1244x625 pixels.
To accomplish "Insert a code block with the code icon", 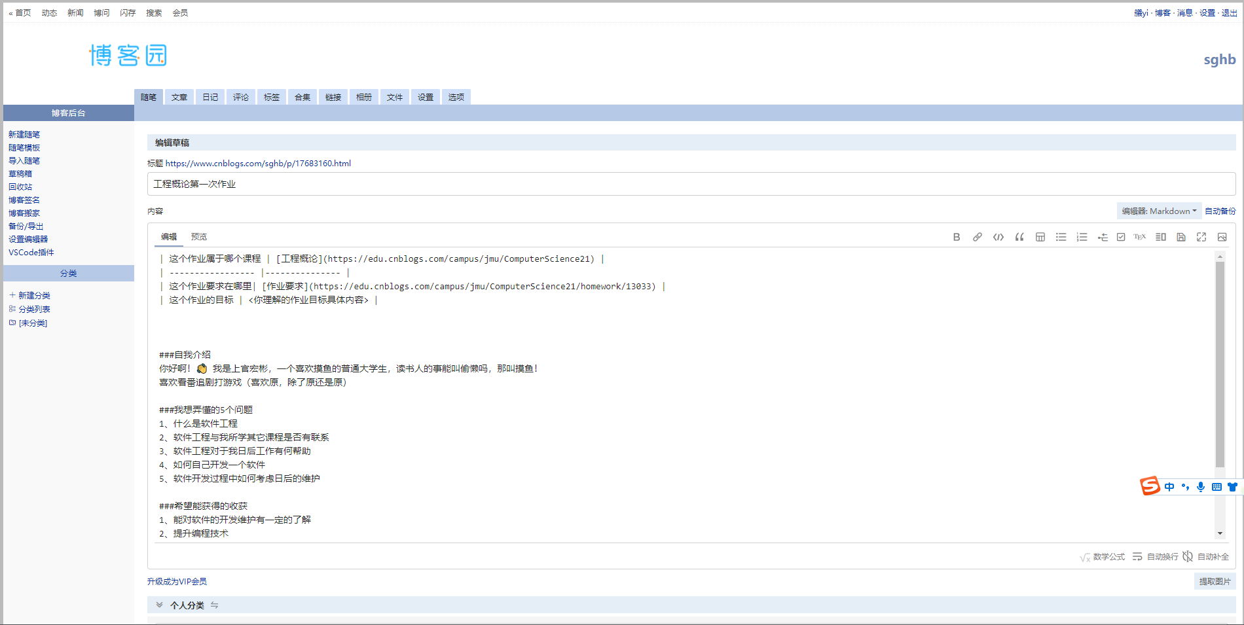I will coord(998,237).
